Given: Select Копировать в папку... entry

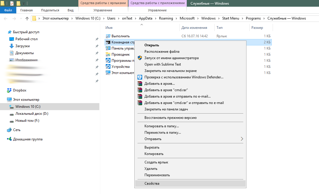Looking at the screenshot, I should click(x=190, y=126).
